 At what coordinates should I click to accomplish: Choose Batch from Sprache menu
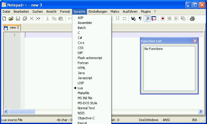92,28
